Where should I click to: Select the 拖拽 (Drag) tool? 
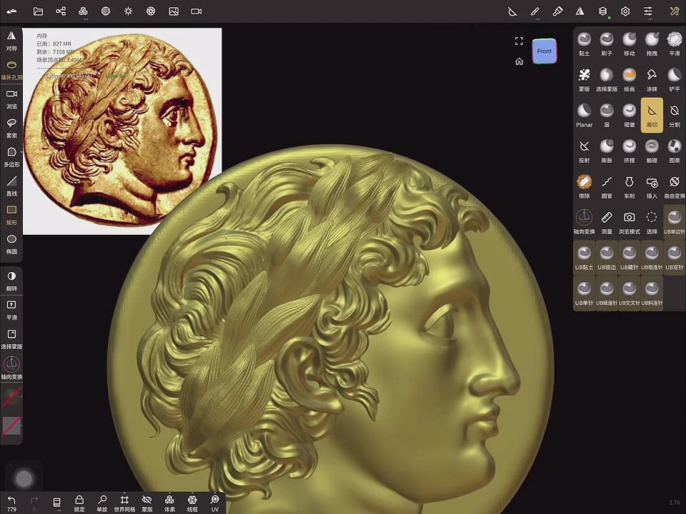pyautogui.click(x=652, y=44)
